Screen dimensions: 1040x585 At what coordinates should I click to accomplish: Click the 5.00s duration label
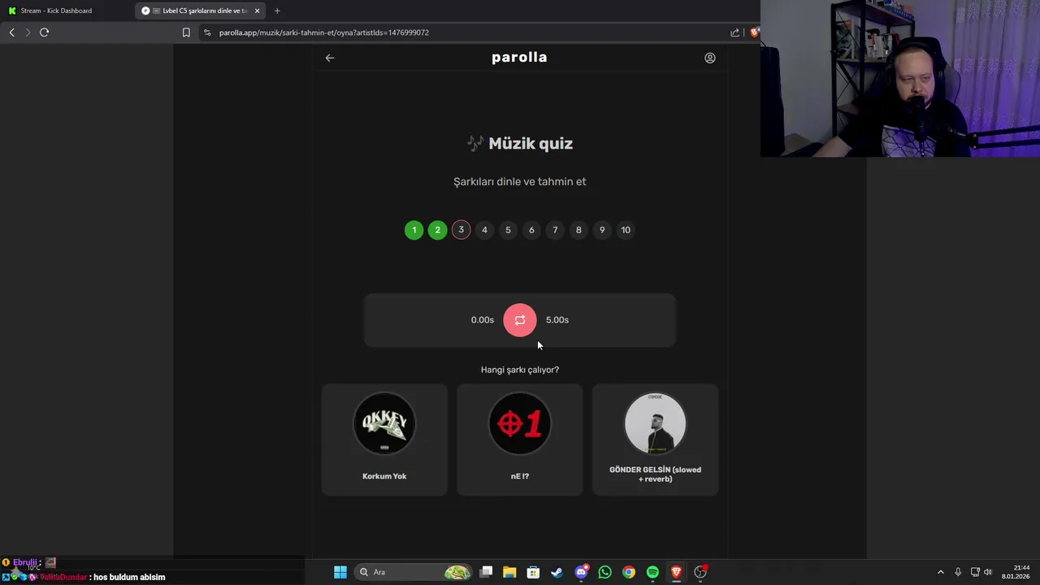click(557, 320)
